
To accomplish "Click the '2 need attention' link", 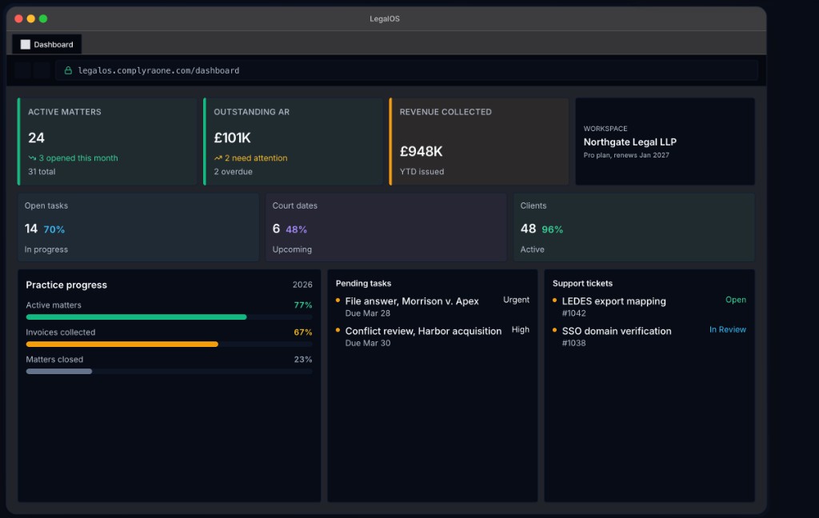I will 256,157.
